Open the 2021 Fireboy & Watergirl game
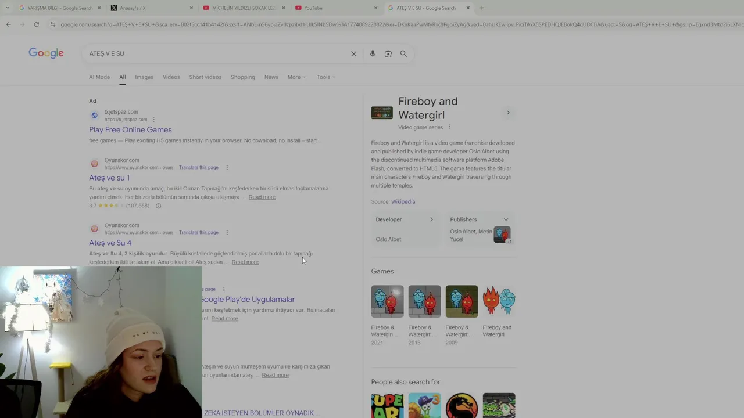Viewport: 744px width, 418px height. point(387,301)
